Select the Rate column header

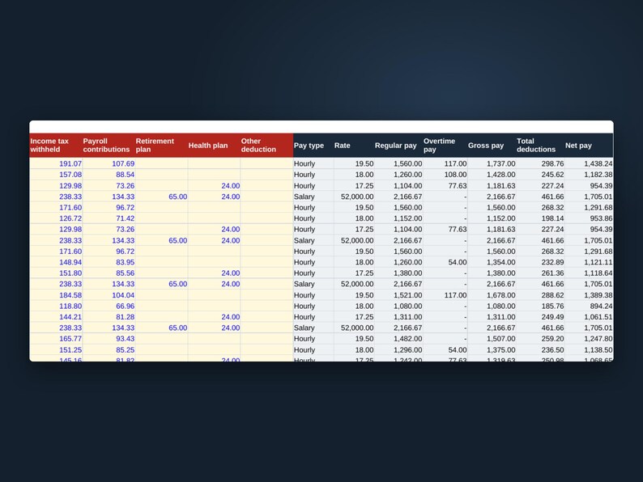pyautogui.click(x=354, y=146)
